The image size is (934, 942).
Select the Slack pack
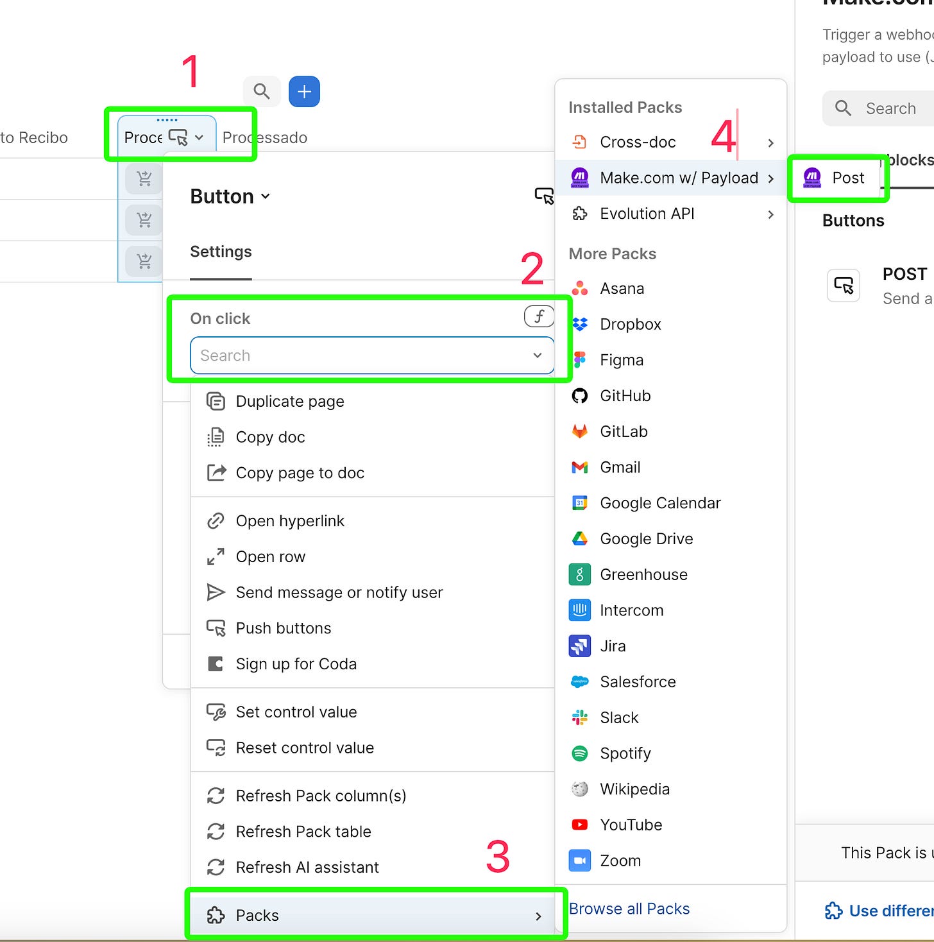tap(671, 717)
